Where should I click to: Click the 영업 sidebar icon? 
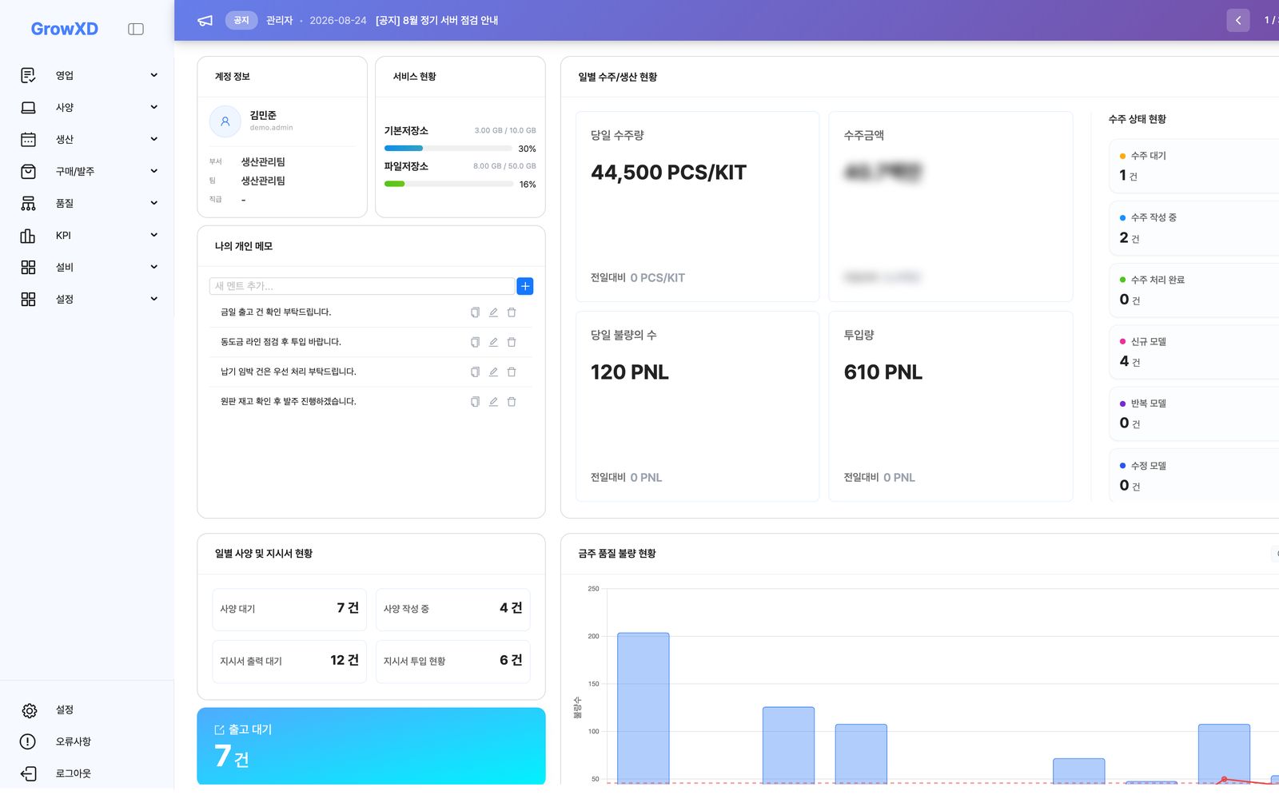tap(28, 75)
